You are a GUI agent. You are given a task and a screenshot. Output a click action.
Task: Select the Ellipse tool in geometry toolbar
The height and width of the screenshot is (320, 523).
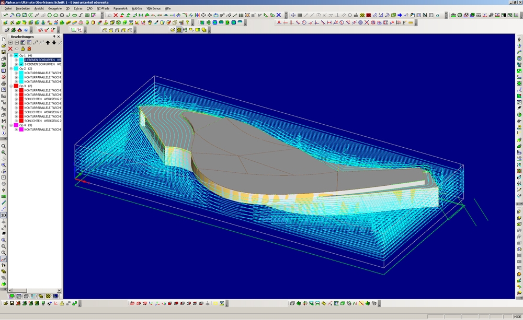point(56,15)
